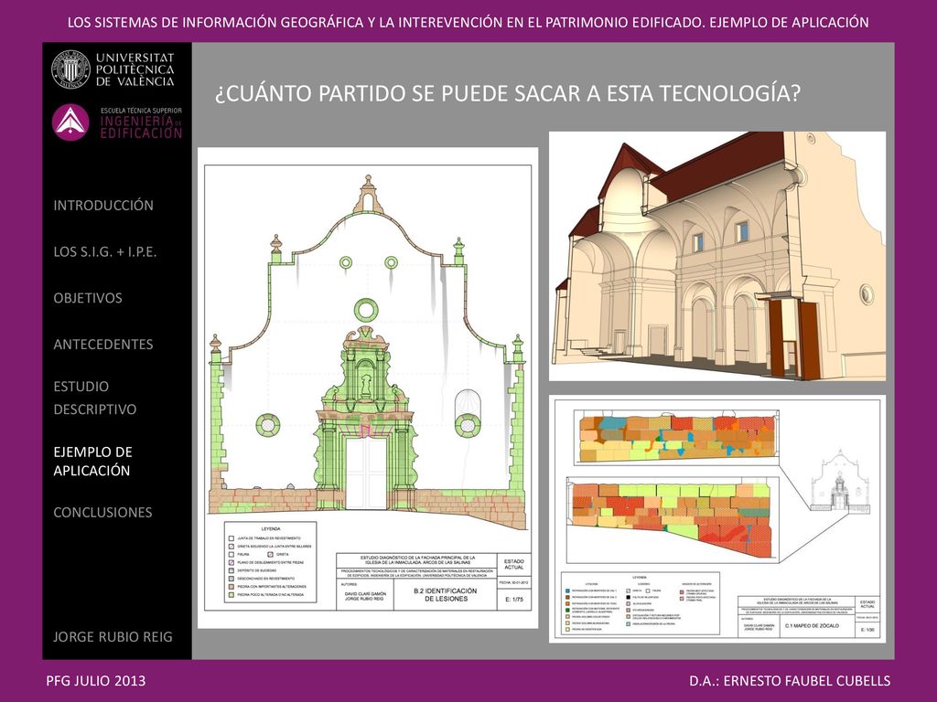
Task: Click the 'B.2 IDENTIFICACIÓN DE LESIONES' drawing label
Action: pos(446,594)
